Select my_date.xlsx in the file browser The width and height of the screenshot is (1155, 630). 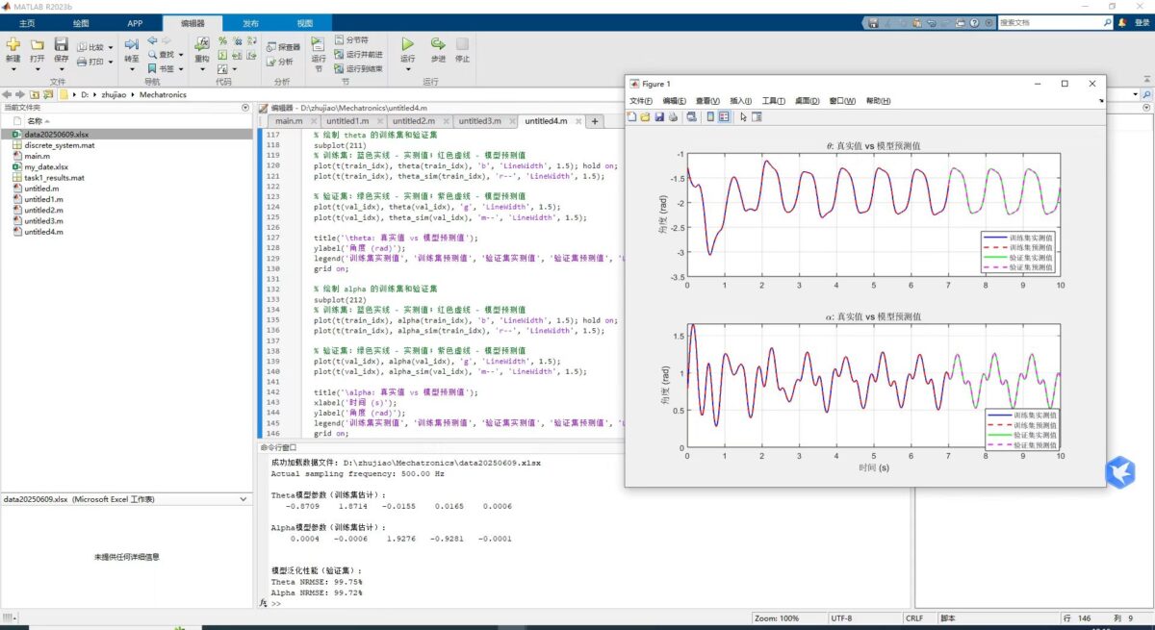click(x=46, y=167)
